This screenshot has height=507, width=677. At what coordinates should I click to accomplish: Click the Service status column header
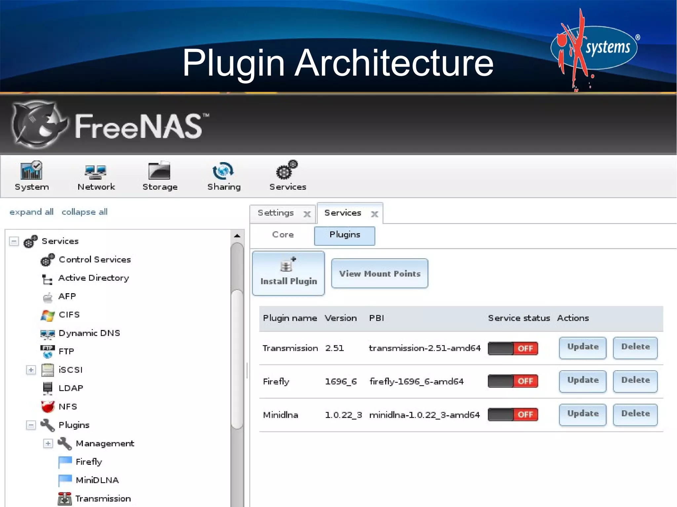[x=519, y=318]
